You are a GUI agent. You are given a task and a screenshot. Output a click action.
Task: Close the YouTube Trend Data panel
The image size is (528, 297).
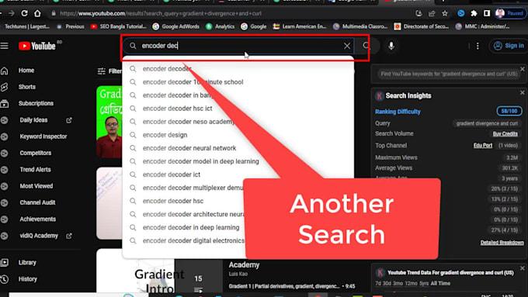(523, 268)
